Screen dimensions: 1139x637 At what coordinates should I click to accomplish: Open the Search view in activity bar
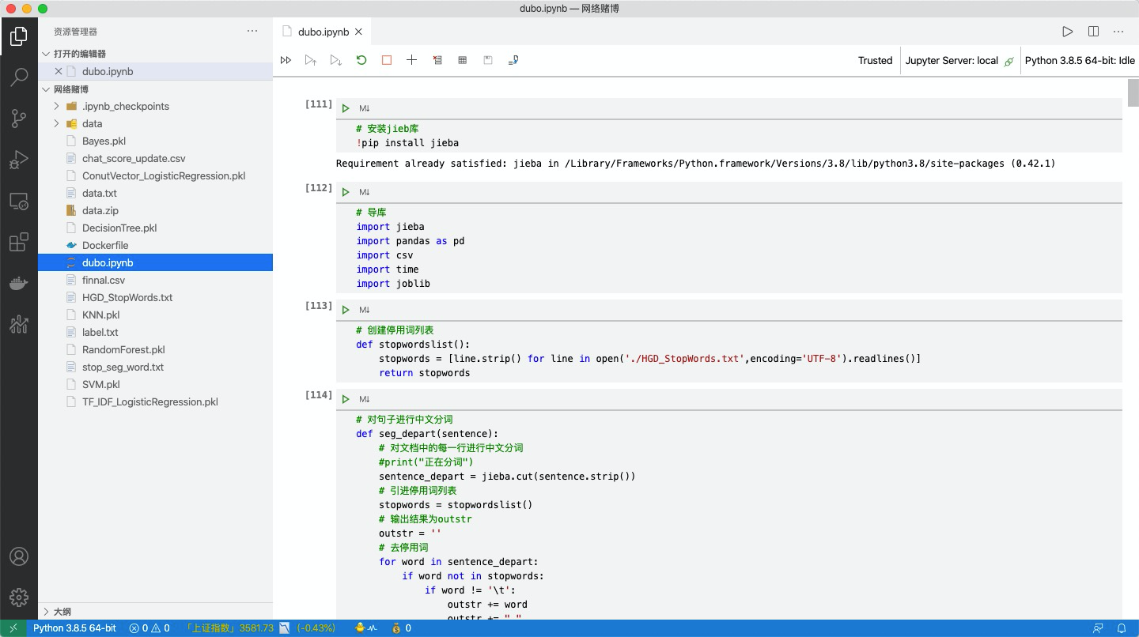click(x=19, y=77)
